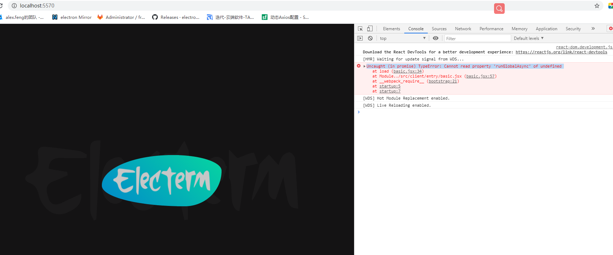
Task: Switch to the Sources tab
Action: [439, 29]
